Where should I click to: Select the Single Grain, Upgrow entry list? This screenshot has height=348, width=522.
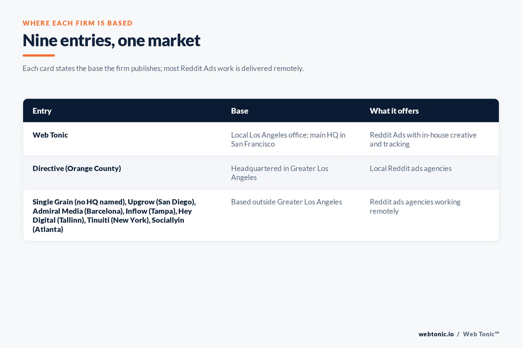tap(114, 216)
